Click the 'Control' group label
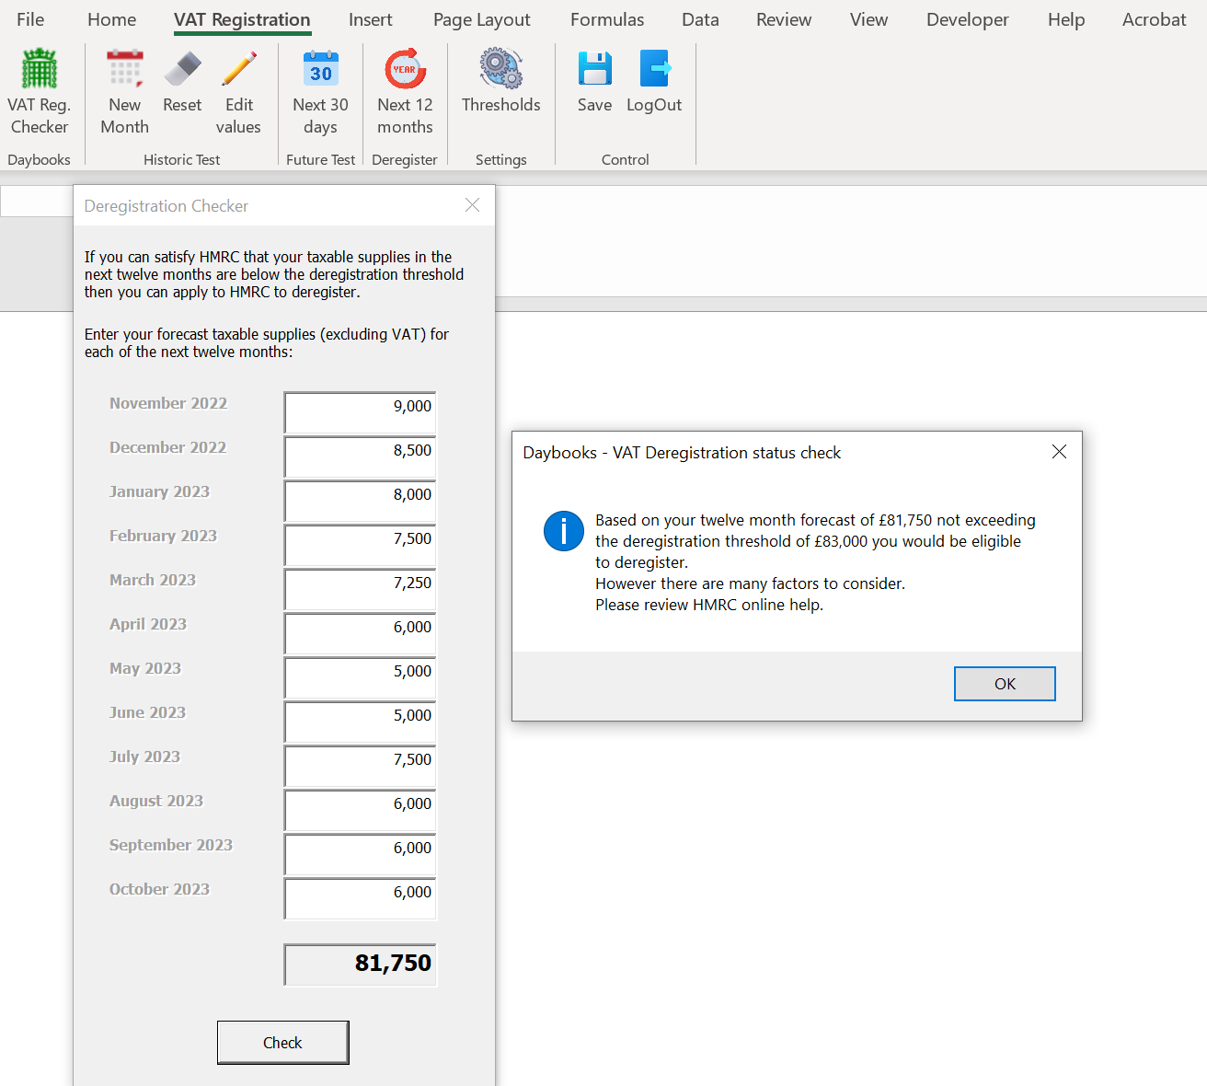The width and height of the screenshot is (1207, 1086). [626, 159]
